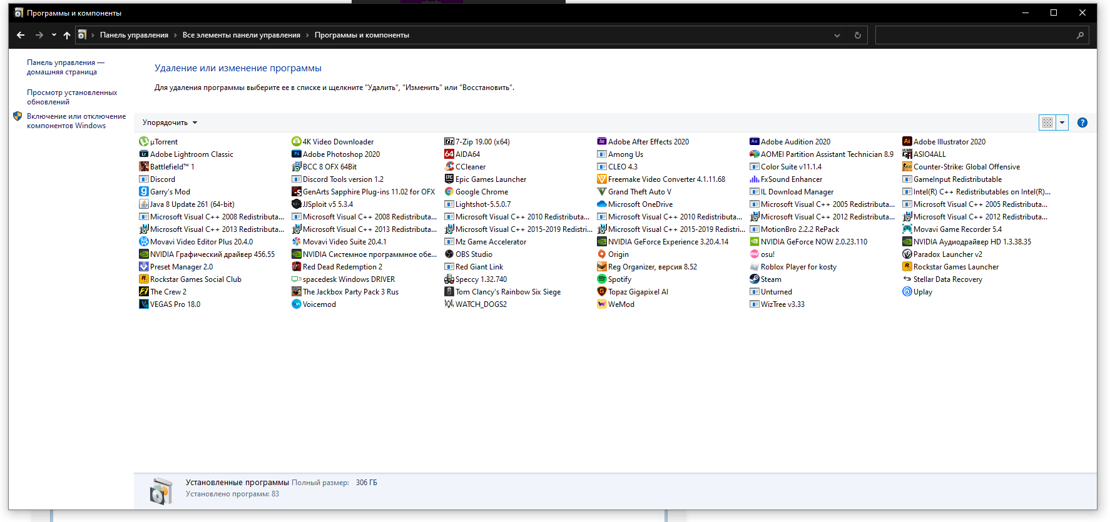This screenshot has height=522, width=1110.
Task: Click the Grand Theft Auto V icon
Action: pos(602,192)
